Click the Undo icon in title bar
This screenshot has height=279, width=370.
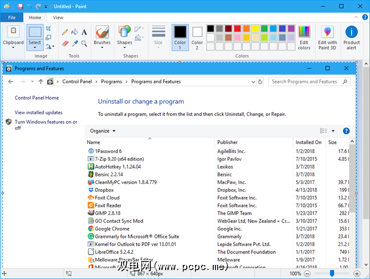point(29,7)
